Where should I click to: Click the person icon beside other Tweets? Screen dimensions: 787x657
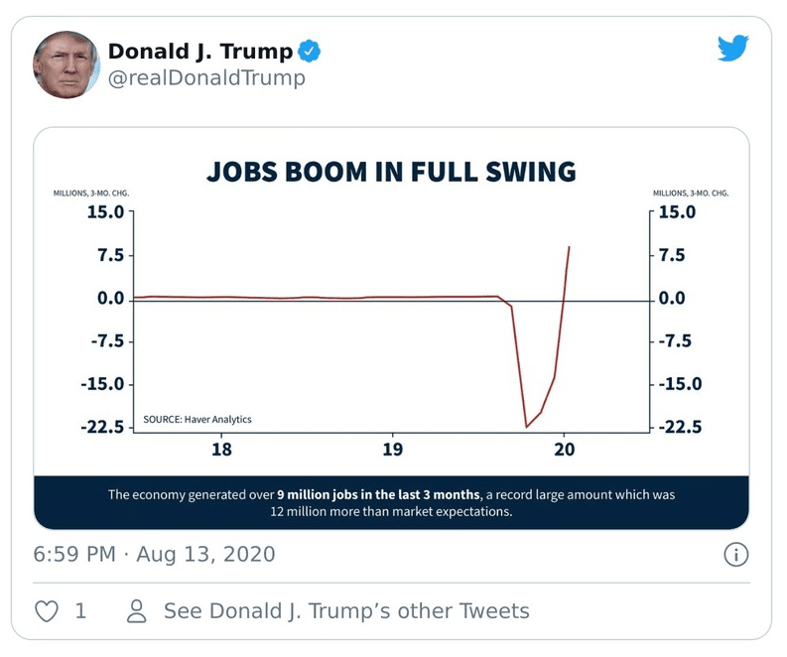(x=138, y=610)
